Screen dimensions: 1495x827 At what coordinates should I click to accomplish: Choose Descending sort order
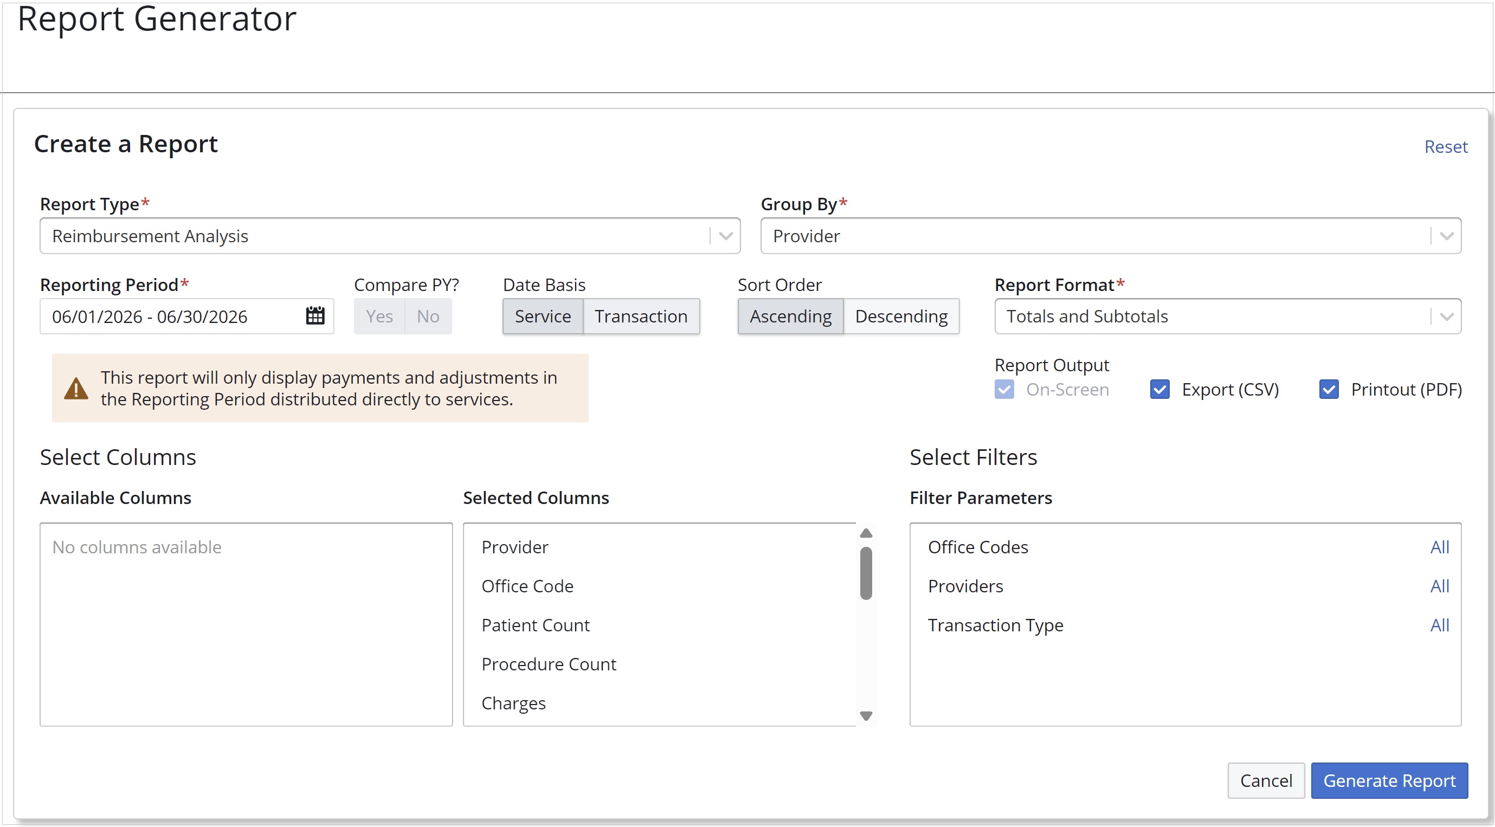click(901, 316)
